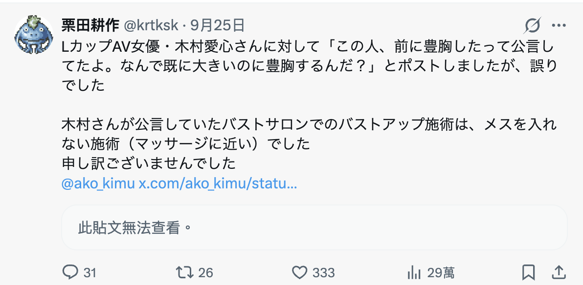This screenshot has width=583, height=285.
Task: Click the 此貼文無法查看 quoted post card
Action: coord(314,227)
